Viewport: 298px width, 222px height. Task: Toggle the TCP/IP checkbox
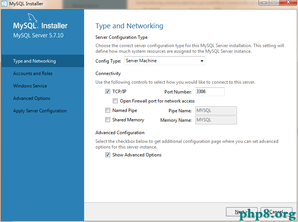(x=108, y=92)
